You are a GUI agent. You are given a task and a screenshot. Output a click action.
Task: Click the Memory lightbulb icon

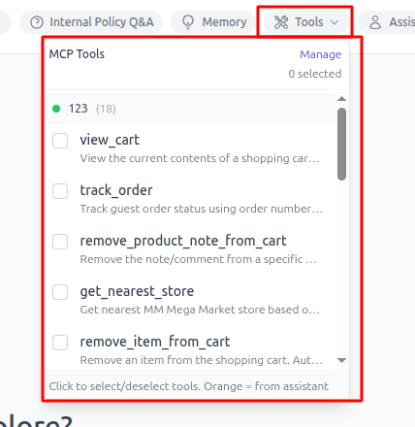pos(188,22)
